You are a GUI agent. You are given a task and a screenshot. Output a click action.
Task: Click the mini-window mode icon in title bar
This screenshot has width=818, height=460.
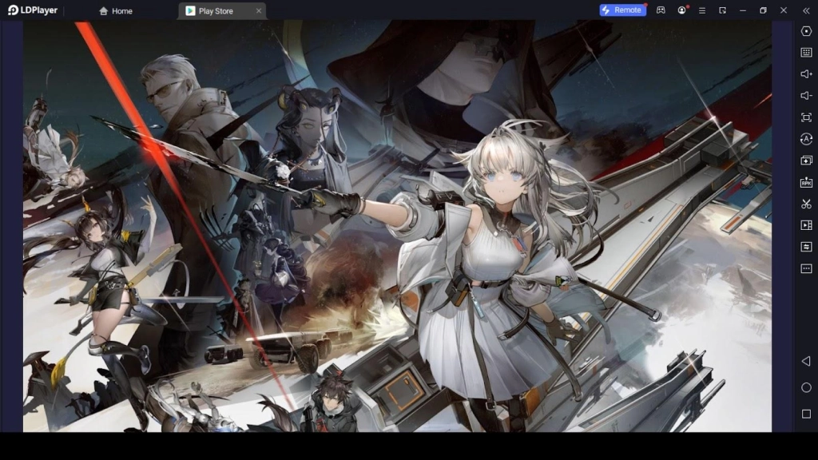click(x=722, y=10)
